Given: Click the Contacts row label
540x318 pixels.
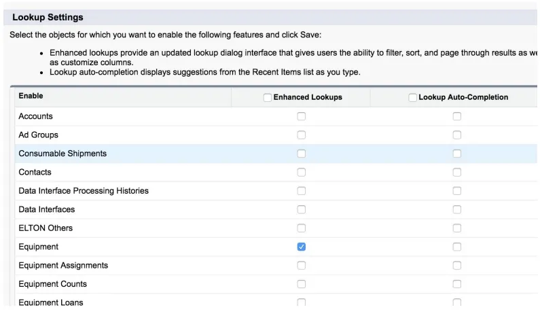Looking at the screenshot, I should click(35, 173).
